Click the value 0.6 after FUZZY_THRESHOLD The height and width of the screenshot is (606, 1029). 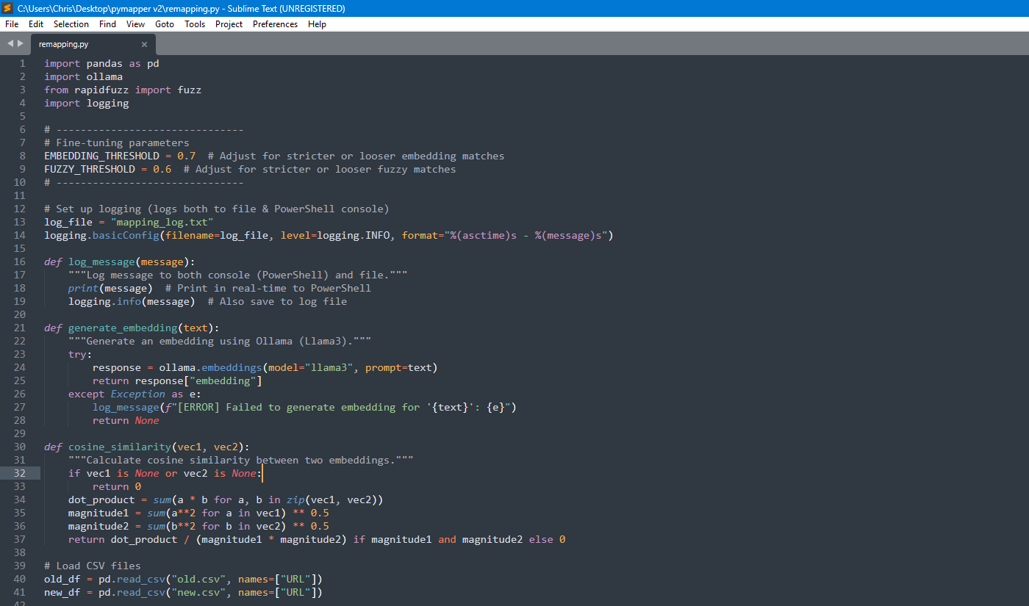pos(162,169)
